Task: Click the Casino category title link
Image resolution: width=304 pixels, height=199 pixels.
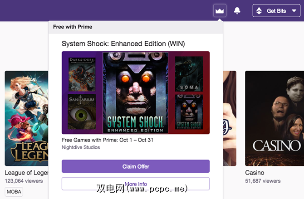Action: [x=255, y=172]
